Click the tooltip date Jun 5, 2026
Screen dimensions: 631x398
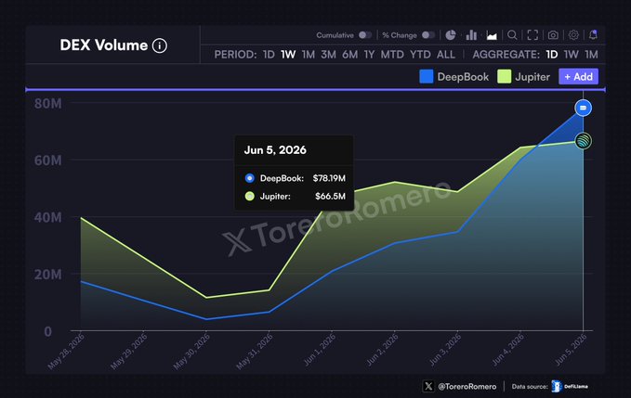pyautogui.click(x=275, y=149)
